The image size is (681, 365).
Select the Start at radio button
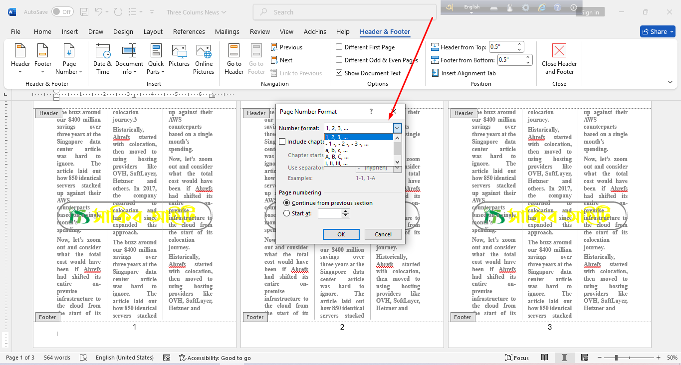[x=286, y=213]
